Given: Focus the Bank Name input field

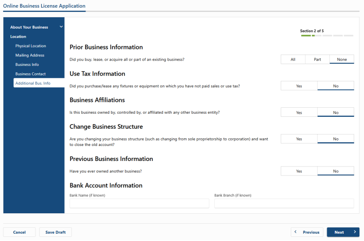Looking at the screenshot, I should coord(139,203).
